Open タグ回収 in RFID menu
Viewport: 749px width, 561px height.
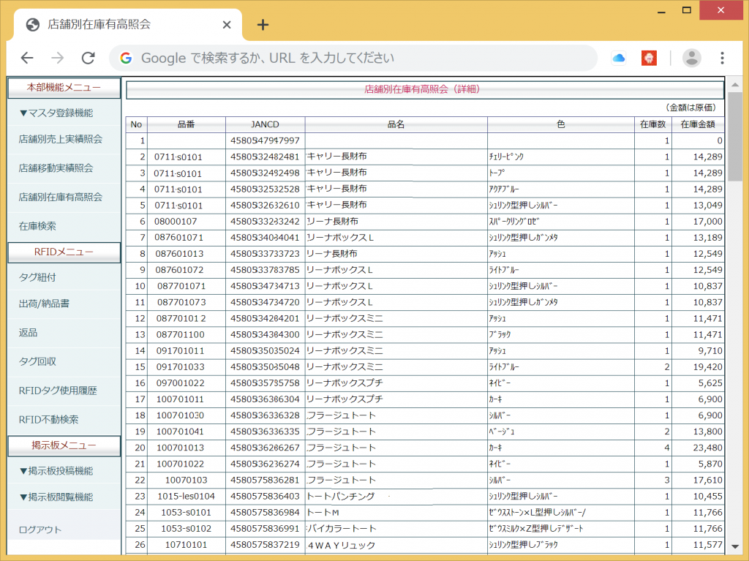(37, 361)
